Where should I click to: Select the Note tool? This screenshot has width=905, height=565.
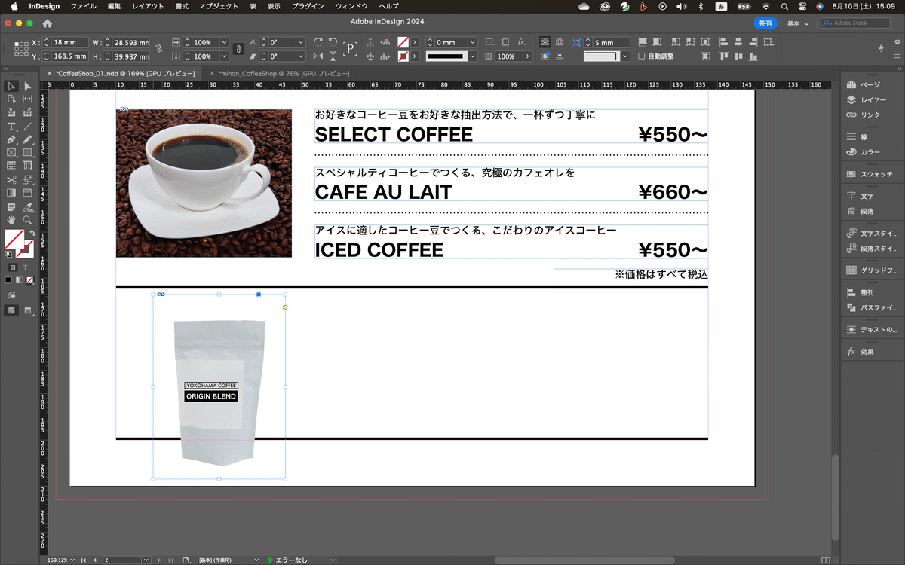(x=11, y=207)
